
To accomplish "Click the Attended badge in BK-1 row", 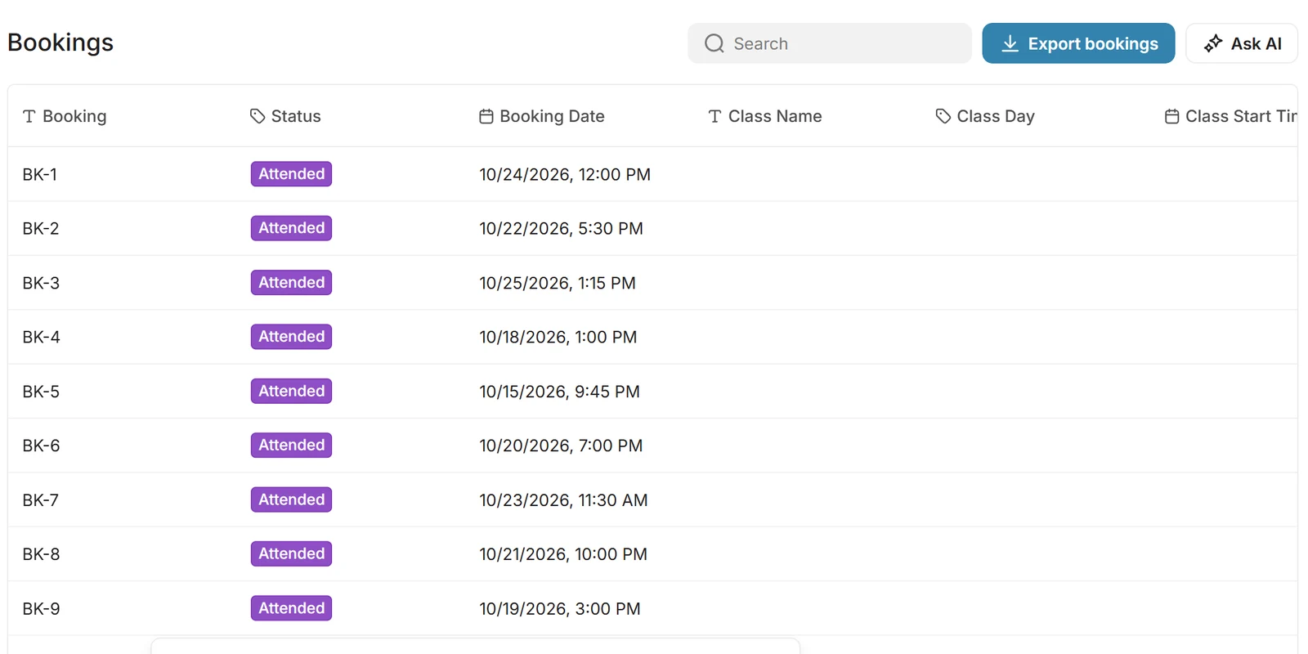I will [292, 174].
